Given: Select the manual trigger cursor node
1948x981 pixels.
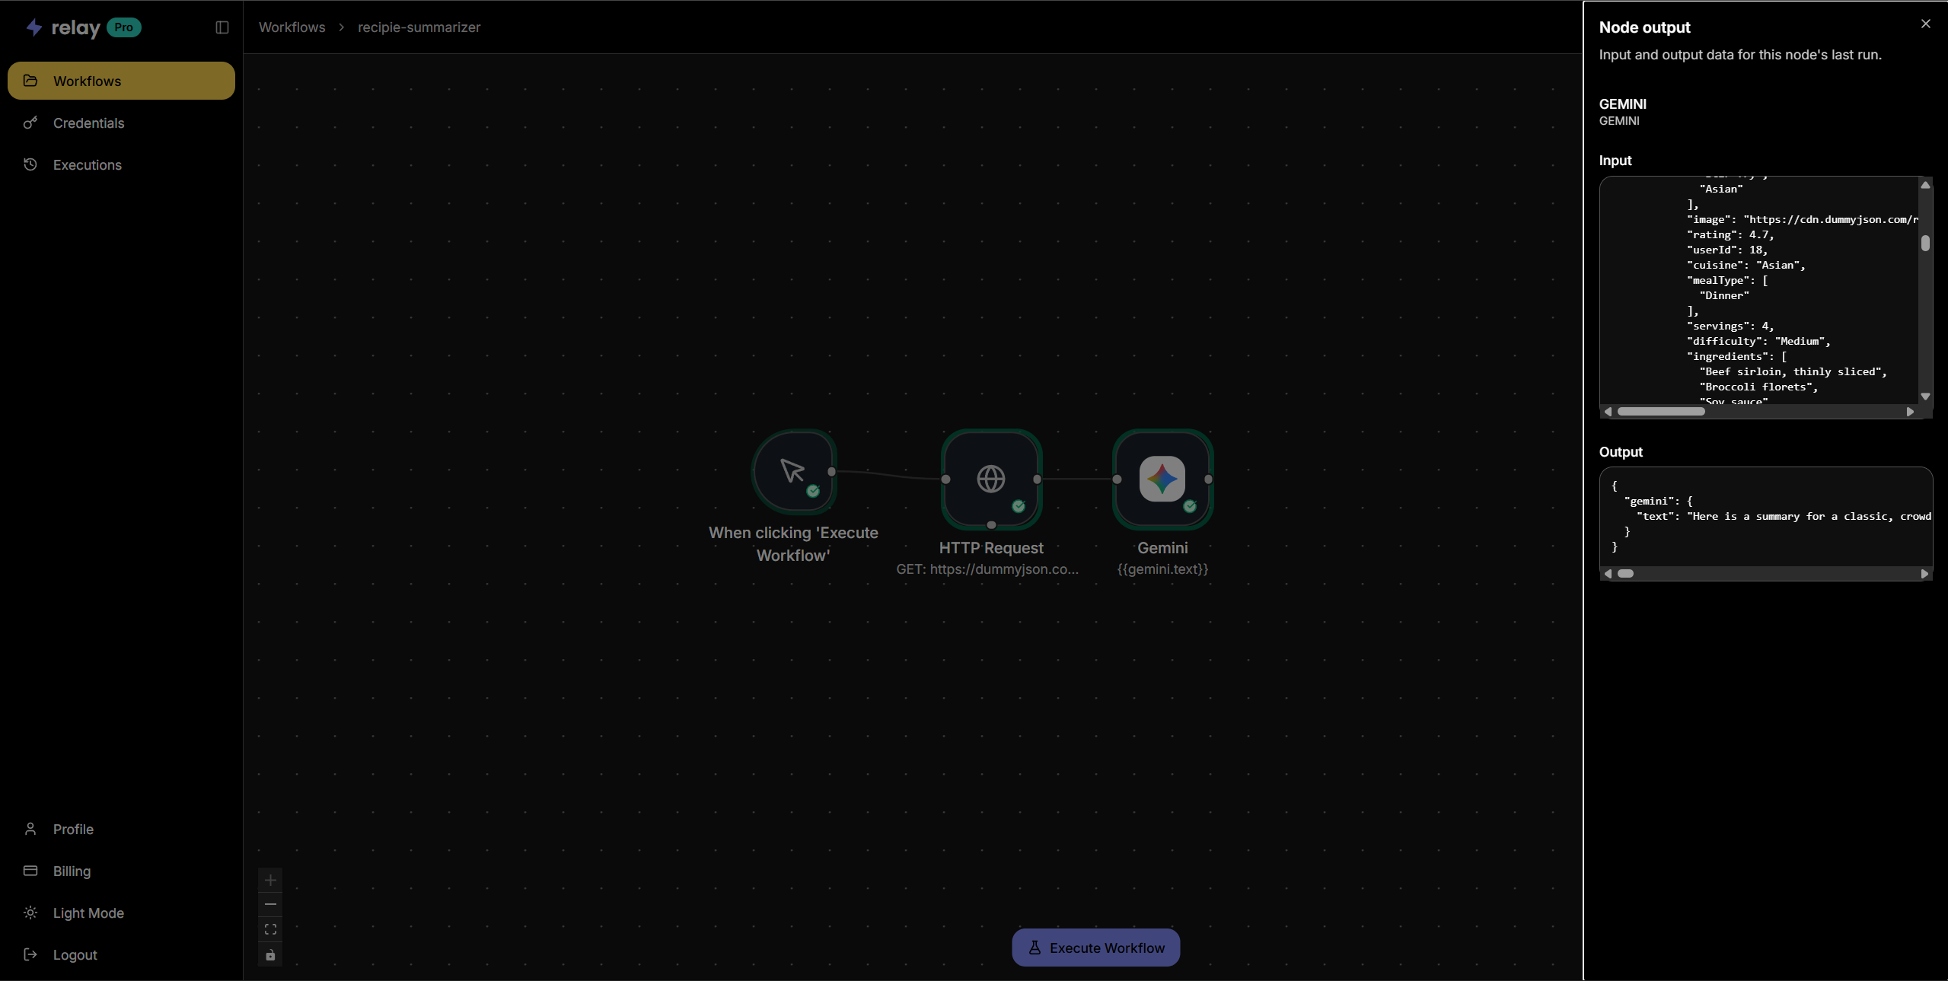Looking at the screenshot, I should pyautogui.click(x=793, y=472).
